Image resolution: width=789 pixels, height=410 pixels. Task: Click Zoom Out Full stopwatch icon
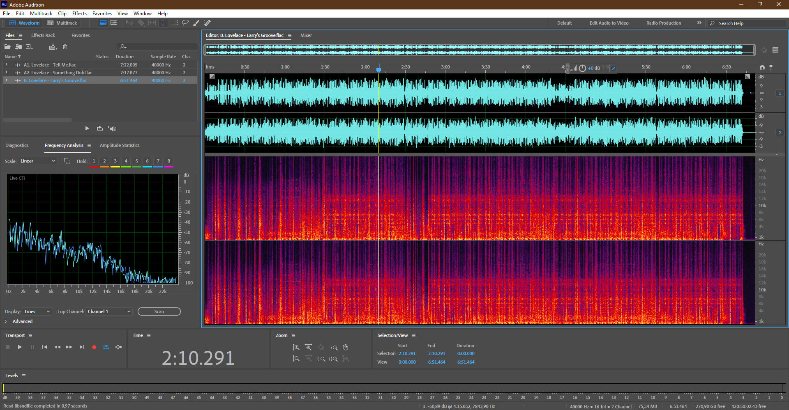pos(346,347)
